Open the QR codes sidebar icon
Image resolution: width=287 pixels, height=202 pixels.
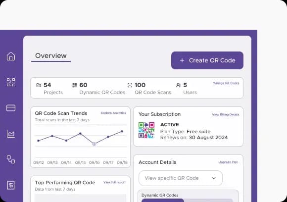pyautogui.click(x=11, y=82)
